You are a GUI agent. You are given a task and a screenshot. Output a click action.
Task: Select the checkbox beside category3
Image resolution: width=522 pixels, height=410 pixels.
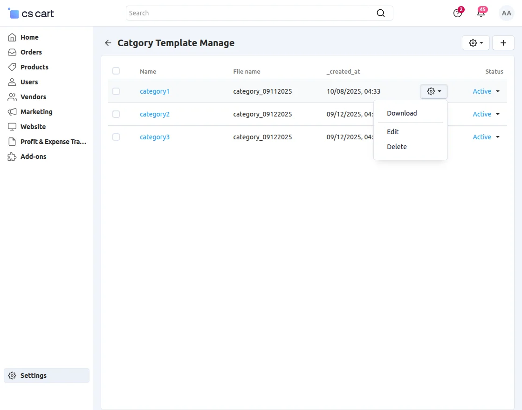pos(116,137)
